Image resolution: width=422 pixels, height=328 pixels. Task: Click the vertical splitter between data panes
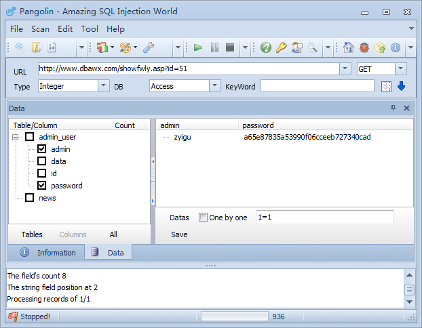153,181
